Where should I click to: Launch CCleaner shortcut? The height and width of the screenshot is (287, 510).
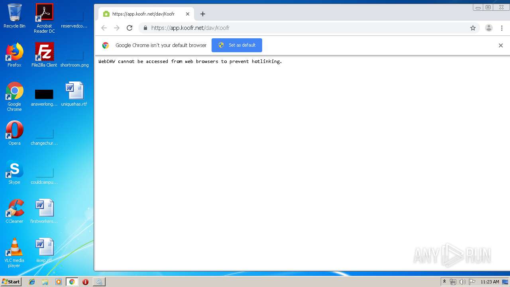click(14, 211)
